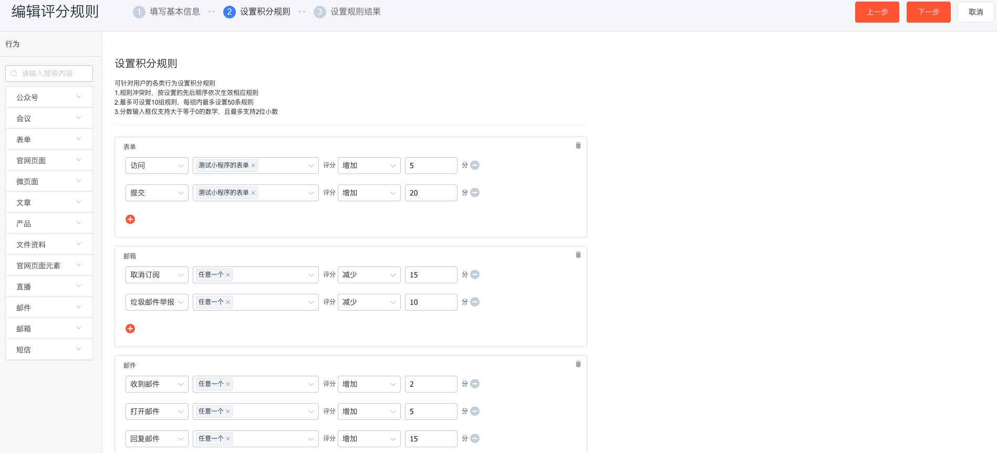This screenshot has width=997, height=453.
Task: Click score field with value 20 in 提交 row
Action: coord(431,193)
